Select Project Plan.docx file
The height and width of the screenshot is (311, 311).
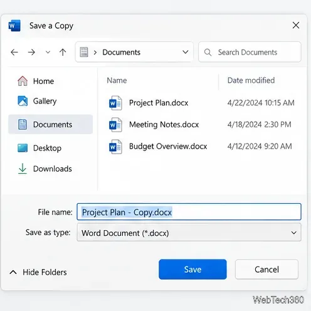coord(159,103)
